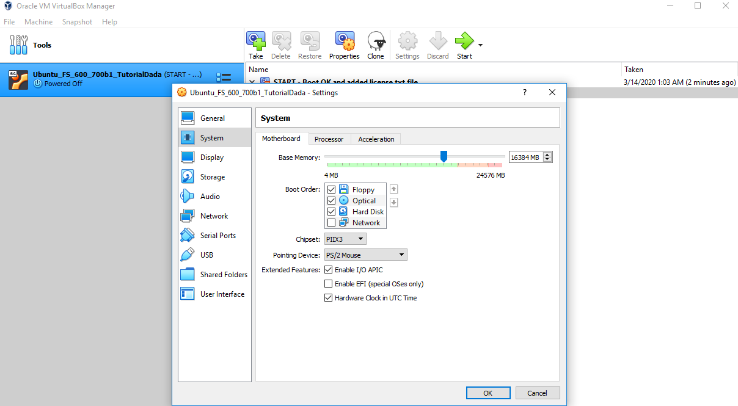
Task: Uncheck the Floppy boot order checkbox
Action: (x=332, y=190)
